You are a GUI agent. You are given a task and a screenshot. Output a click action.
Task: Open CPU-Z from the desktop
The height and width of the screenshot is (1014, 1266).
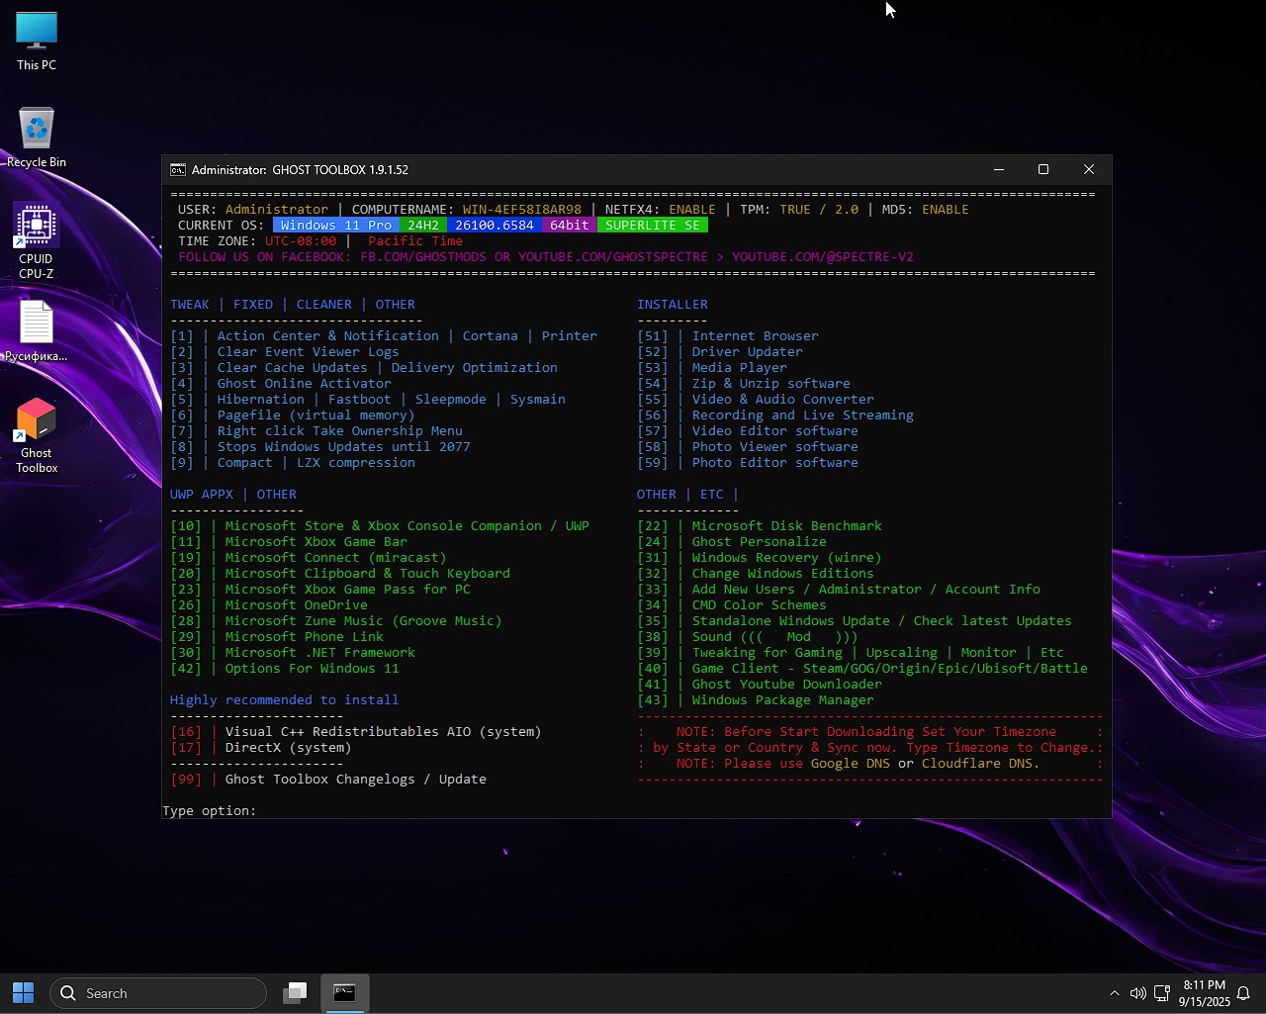click(36, 237)
